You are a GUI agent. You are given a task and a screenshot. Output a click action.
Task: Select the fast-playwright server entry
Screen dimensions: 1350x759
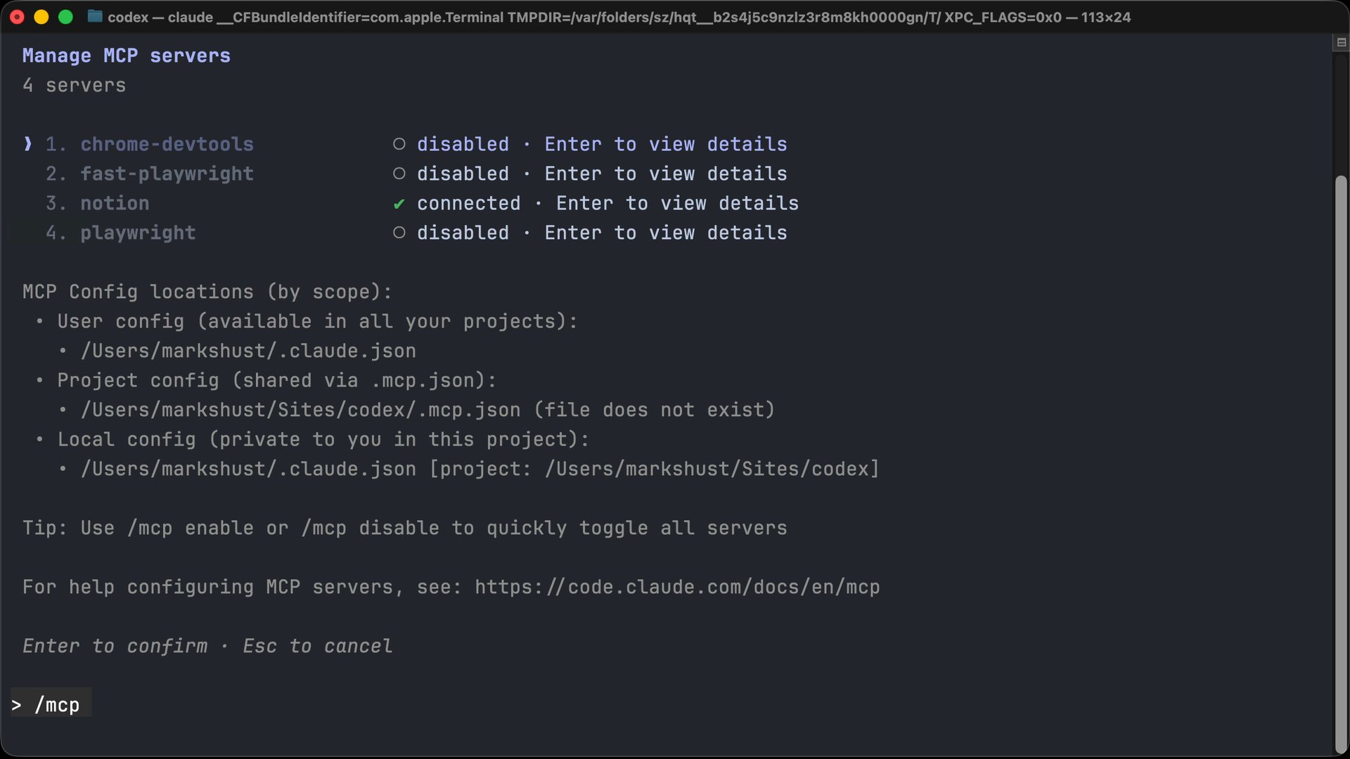point(167,174)
